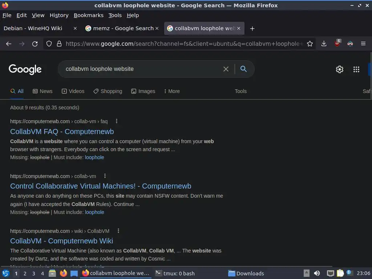Viewport: 372px width, 279px height.
Task: Click the taskbar clock showing 23:06
Action: (363, 274)
